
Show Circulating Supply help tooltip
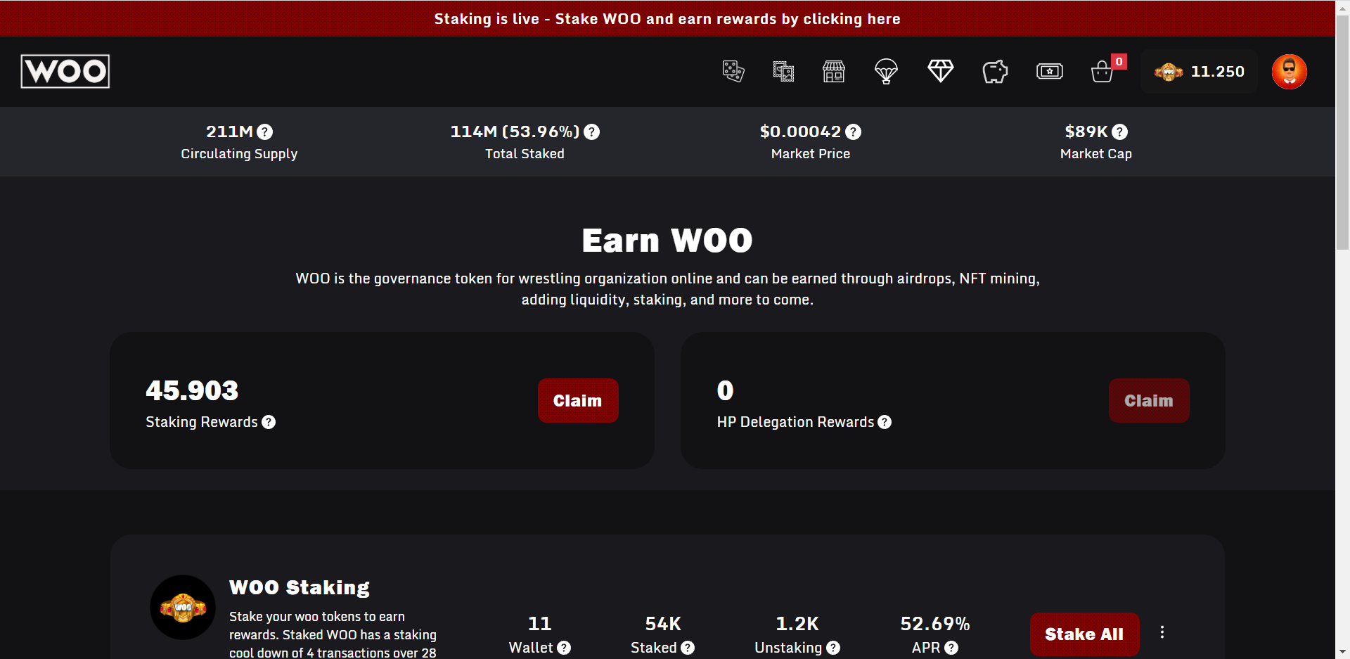(x=265, y=132)
